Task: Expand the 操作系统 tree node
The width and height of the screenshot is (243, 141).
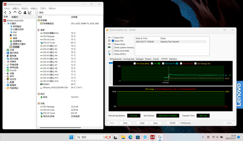Action: (x=5, y=53)
